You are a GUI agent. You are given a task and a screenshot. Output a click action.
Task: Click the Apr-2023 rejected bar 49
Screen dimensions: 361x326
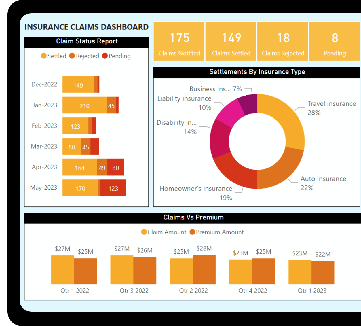102,167
